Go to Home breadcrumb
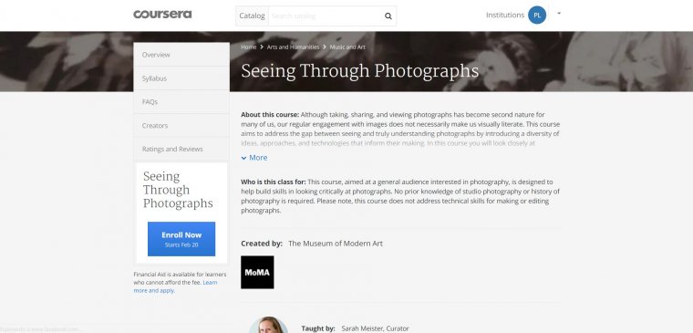The image size is (693, 333). click(x=248, y=47)
